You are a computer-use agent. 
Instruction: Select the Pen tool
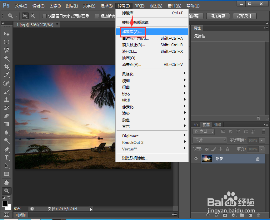[x=7, y=149]
